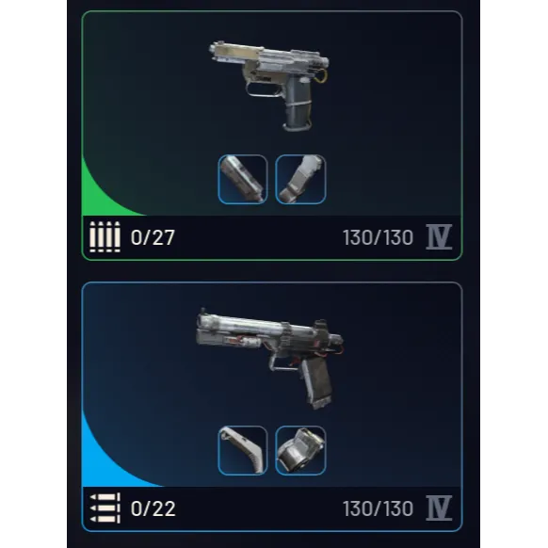
Task: Click the 130/130 durability on top card
Action: coord(378,237)
